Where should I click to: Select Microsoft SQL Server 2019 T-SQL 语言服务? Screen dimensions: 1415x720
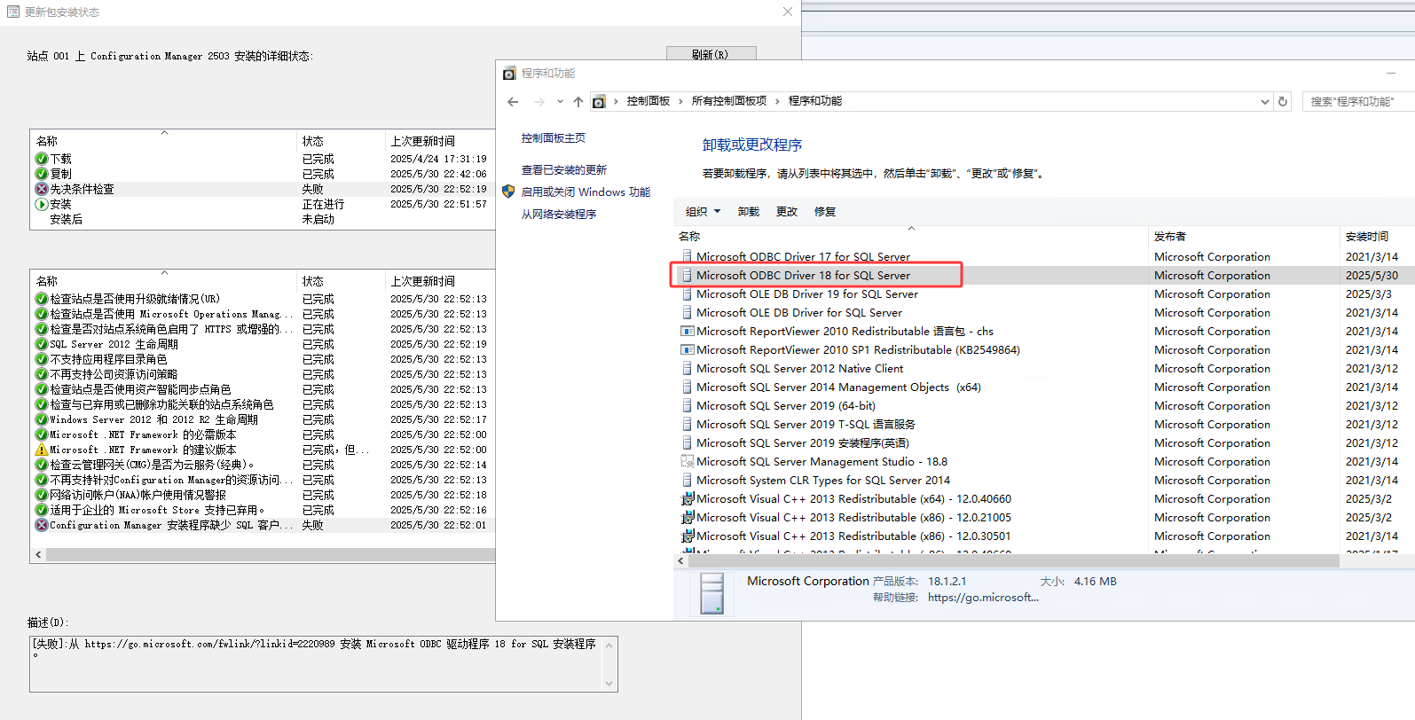coord(806,425)
